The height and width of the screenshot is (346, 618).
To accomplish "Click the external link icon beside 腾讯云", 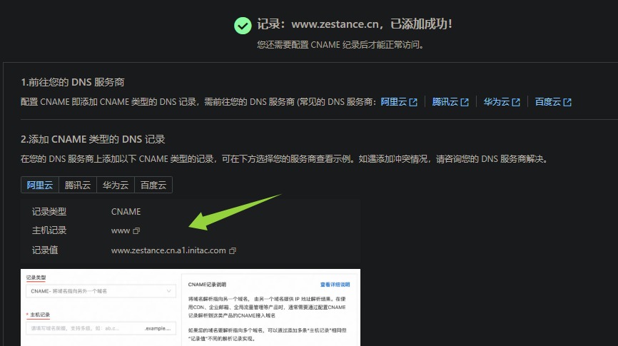I will (465, 102).
